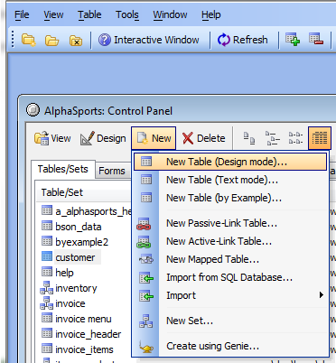
Task: Open the Help menu
Action: [x=210, y=14]
